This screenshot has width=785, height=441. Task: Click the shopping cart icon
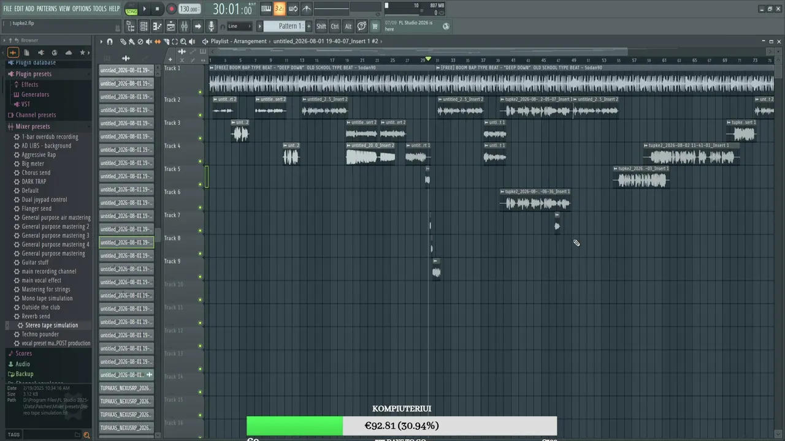point(375,26)
